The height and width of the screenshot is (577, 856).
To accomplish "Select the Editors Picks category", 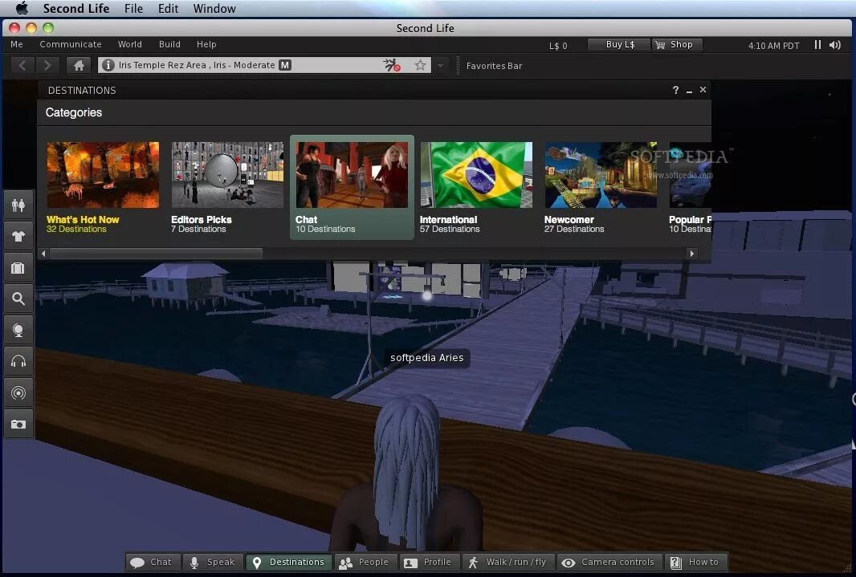I will click(227, 188).
